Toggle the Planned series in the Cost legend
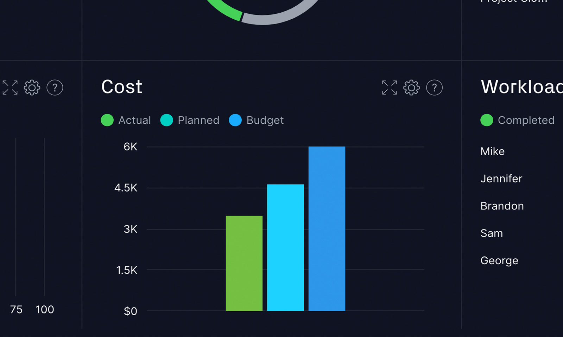 (x=190, y=120)
